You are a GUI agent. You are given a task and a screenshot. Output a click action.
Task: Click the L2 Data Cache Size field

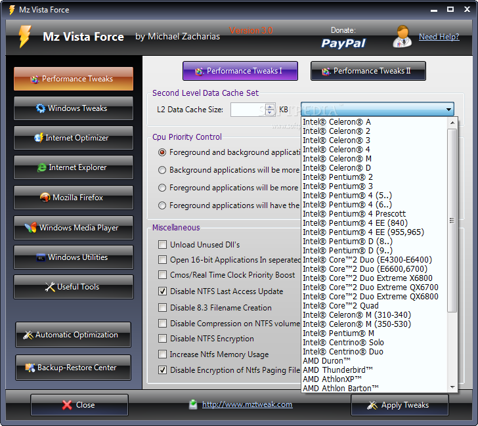pyautogui.click(x=248, y=110)
